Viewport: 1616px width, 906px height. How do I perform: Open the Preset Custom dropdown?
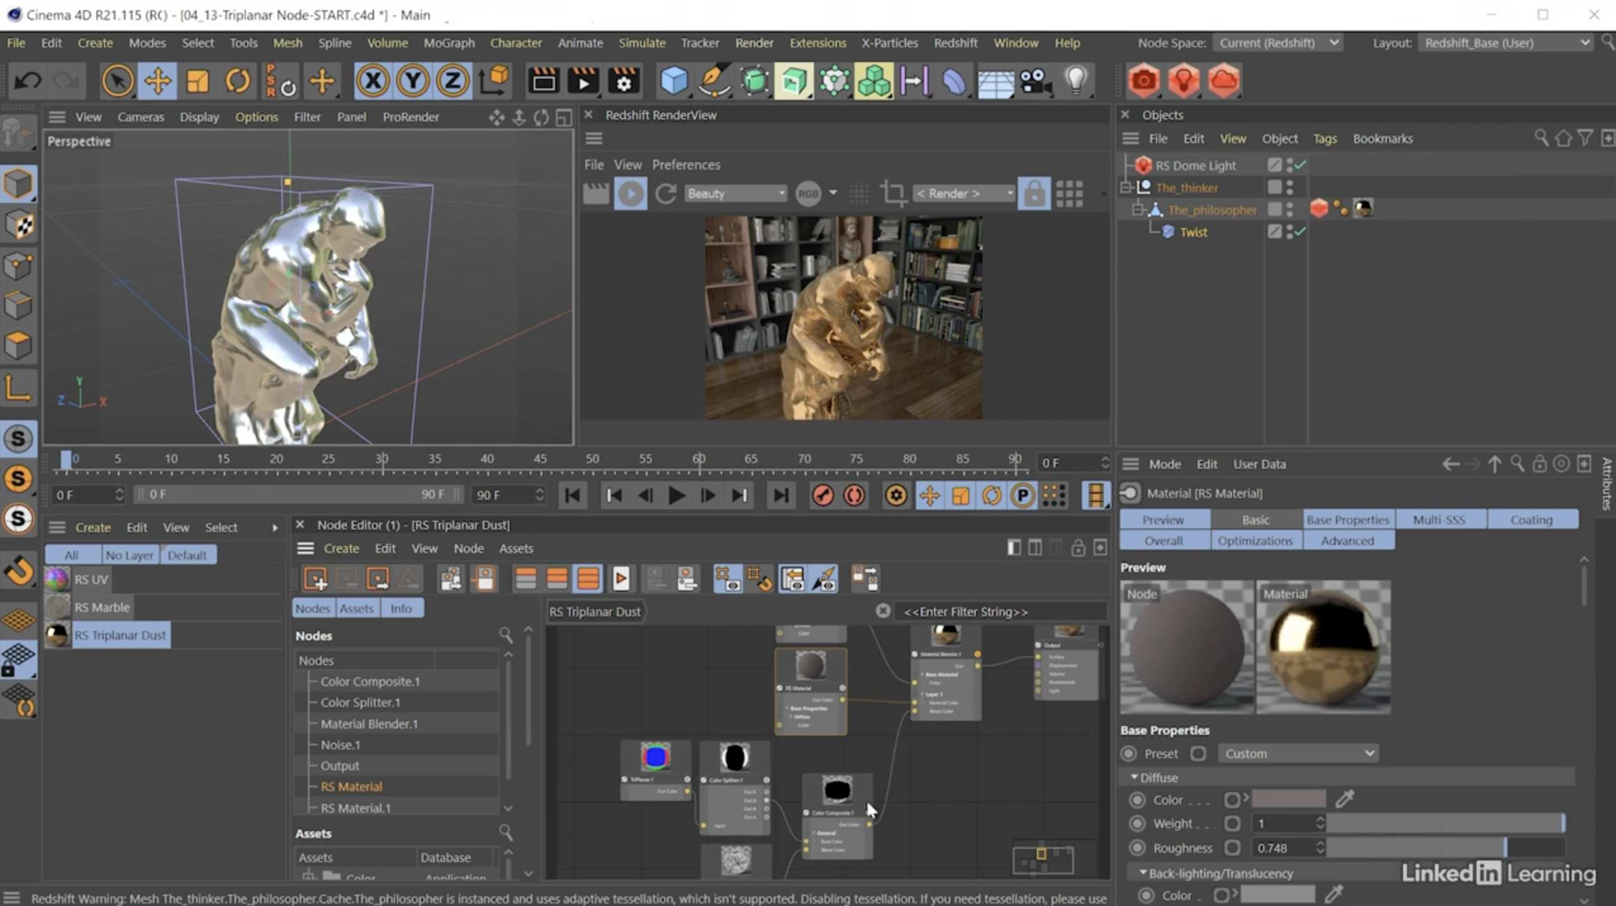(x=1298, y=753)
